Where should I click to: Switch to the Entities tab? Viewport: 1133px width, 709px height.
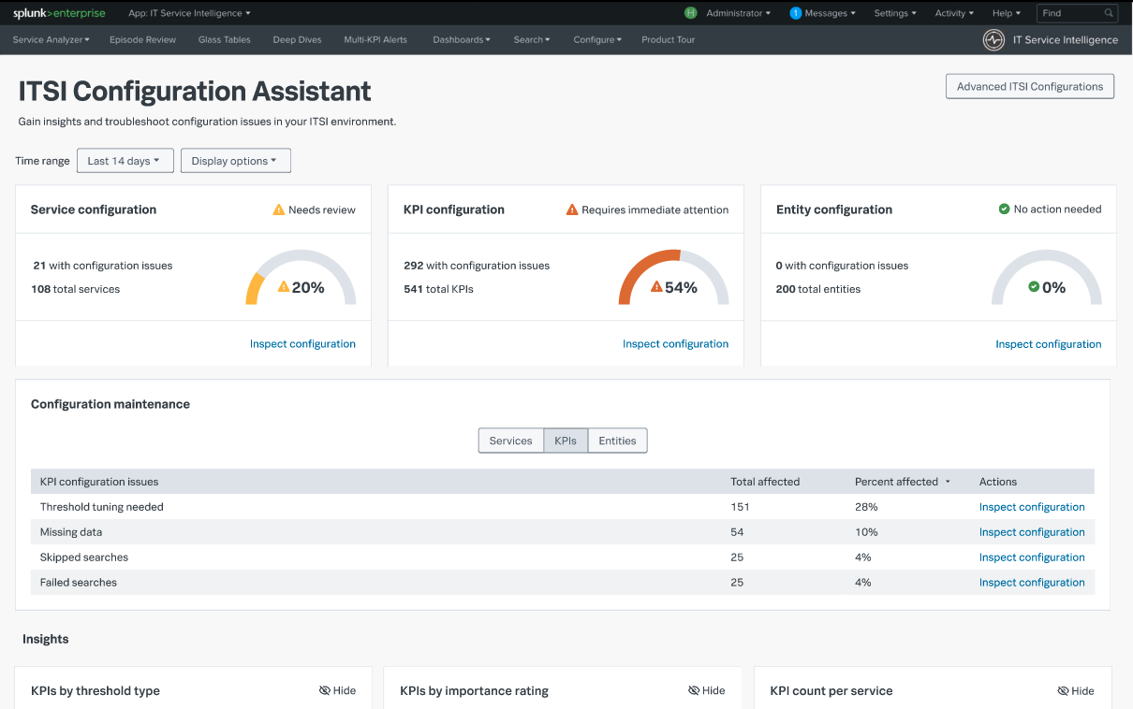(x=616, y=440)
